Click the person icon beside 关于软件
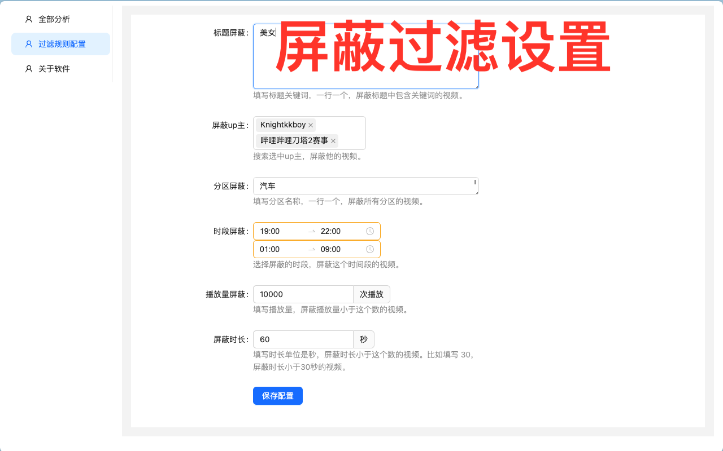Screen dimensions: 723x451 pyautogui.click(x=28, y=68)
